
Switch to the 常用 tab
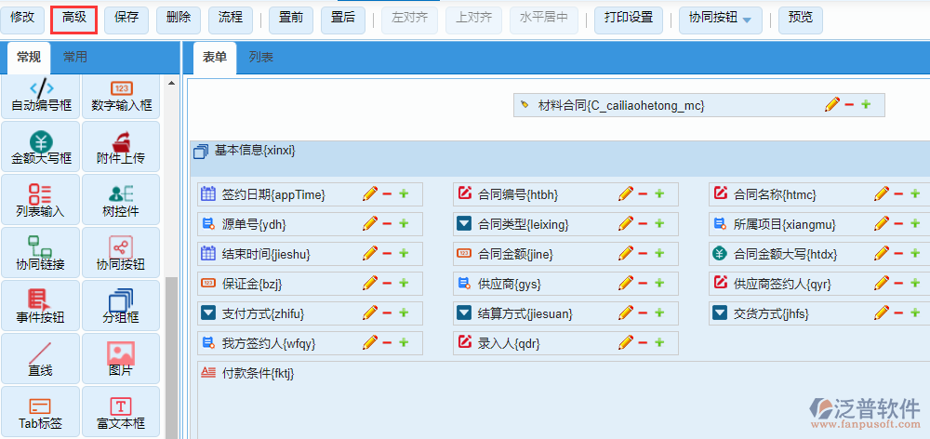click(75, 57)
